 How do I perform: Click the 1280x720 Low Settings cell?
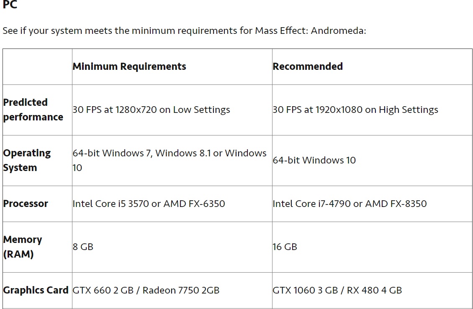(x=151, y=110)
